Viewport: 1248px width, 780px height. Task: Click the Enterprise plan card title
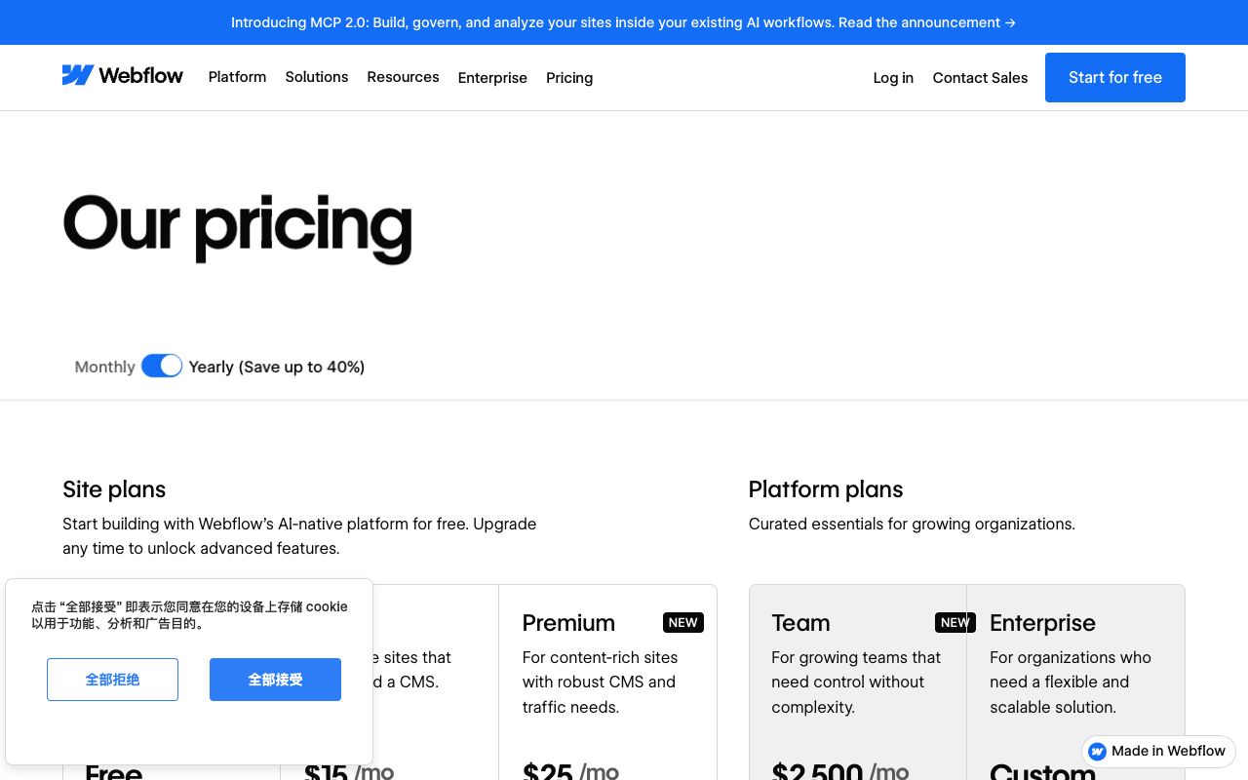[x=1042, y=623]
